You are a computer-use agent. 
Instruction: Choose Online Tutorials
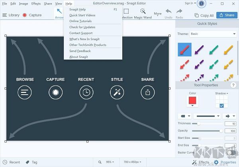click(x=93, y=21)
